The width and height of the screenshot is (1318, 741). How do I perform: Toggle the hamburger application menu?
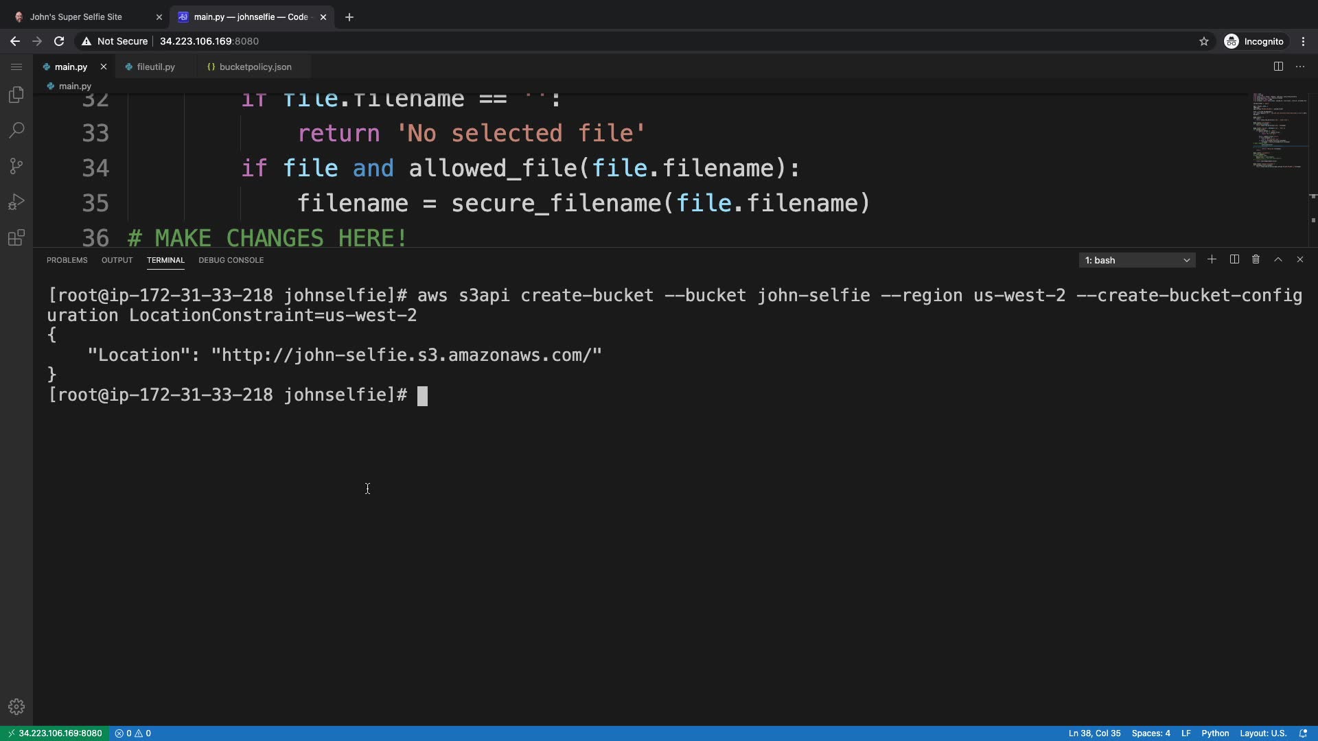click(16, 67)
